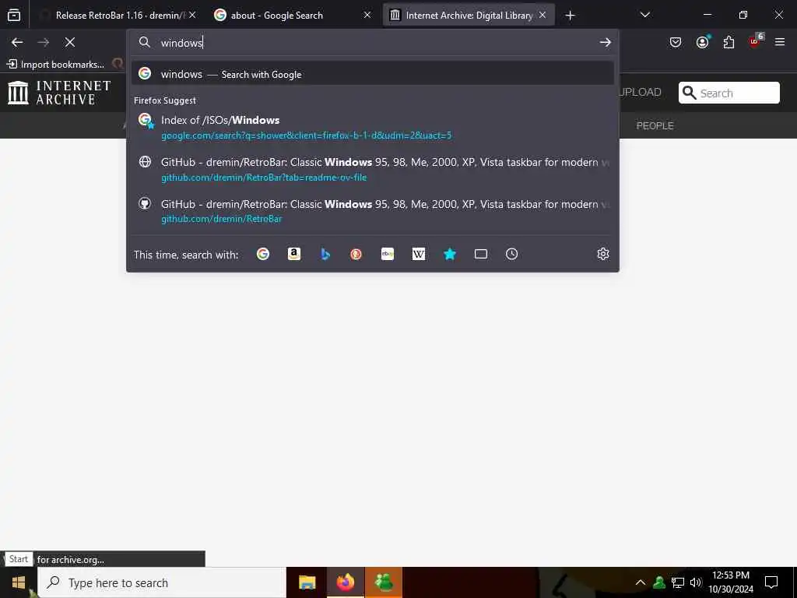This screenshot has height=598, width=797.
Task: Open Firefox View in the tab bar
Action: pos(14,16)
